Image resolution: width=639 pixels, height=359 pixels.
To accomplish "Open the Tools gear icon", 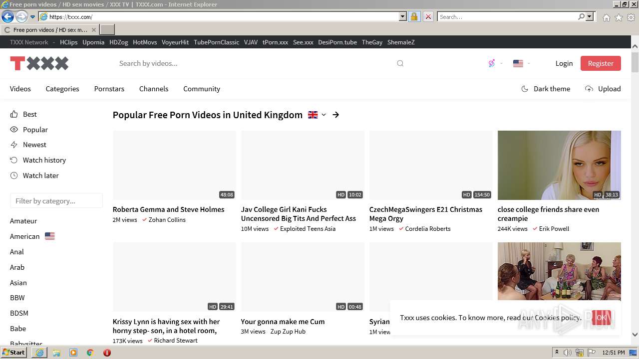I will (631, 17).
